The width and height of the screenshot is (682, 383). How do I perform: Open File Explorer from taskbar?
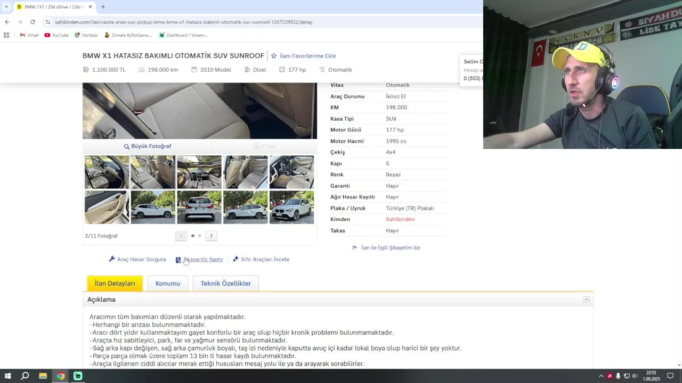point(43,376)
